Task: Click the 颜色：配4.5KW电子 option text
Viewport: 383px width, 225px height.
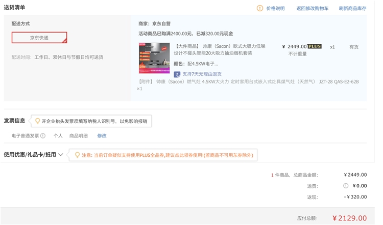Action: pyautogui.click(x=196, y=64)
